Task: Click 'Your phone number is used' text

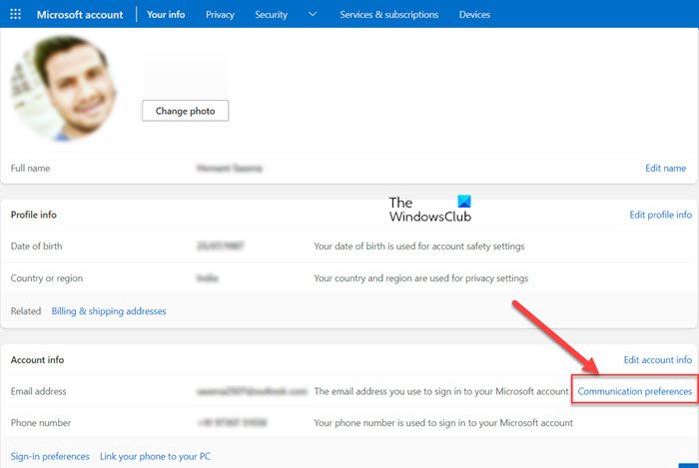Action: [x=443, y=422]
